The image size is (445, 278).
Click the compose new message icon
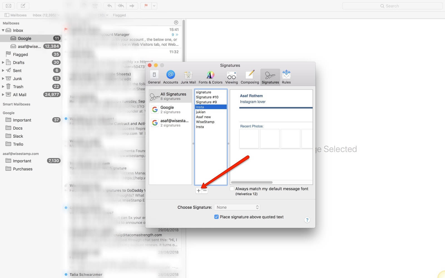pyautogui.click(x=23, y=6)
